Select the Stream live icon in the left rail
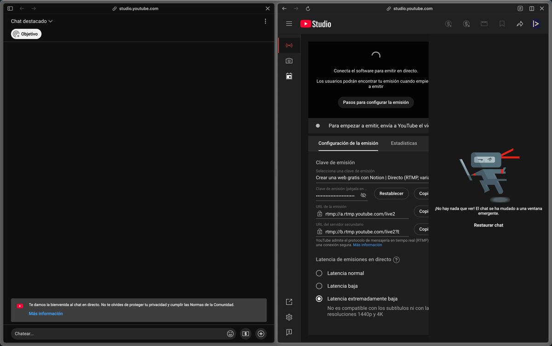 pos(289,45)
